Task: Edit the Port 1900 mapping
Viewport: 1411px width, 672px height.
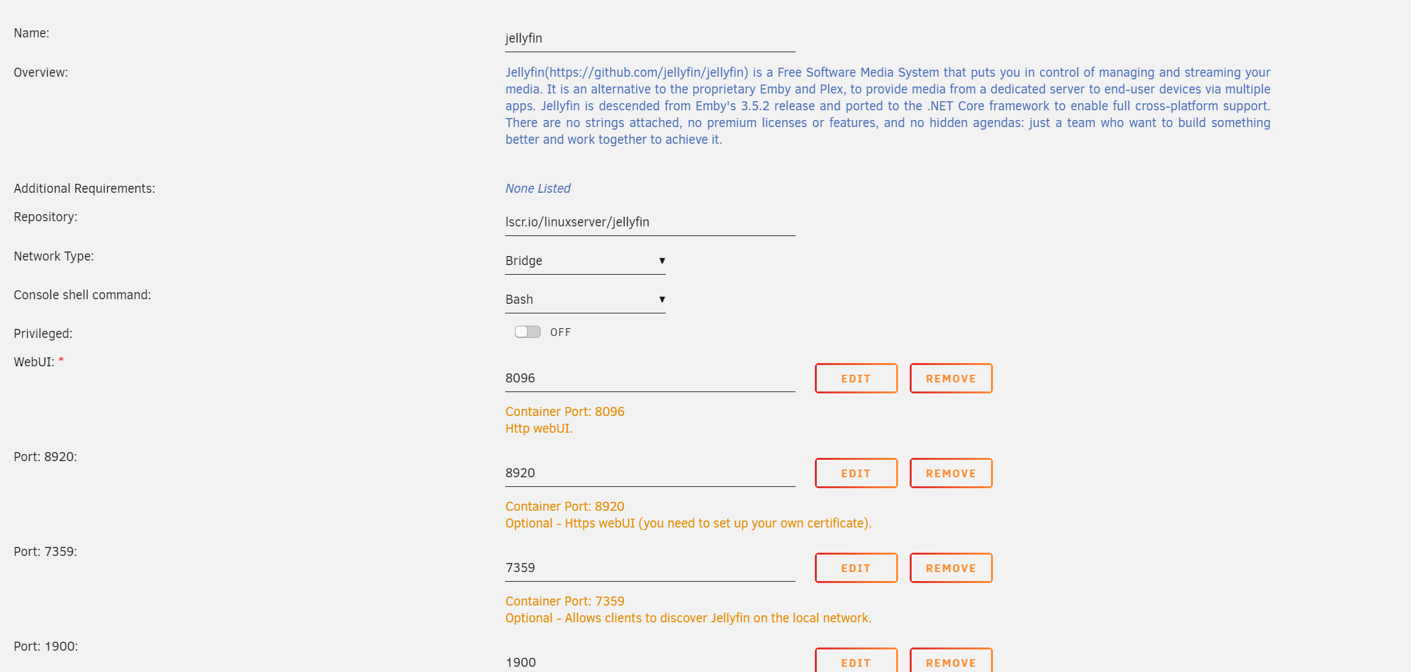Action: (856, 662)
